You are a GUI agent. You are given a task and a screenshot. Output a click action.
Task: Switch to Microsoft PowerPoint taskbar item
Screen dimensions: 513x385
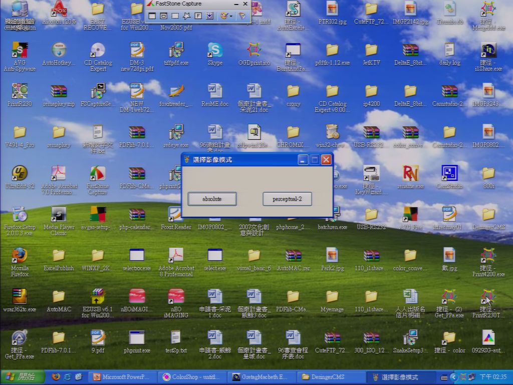pyautogui.click(x=122, y=377)
